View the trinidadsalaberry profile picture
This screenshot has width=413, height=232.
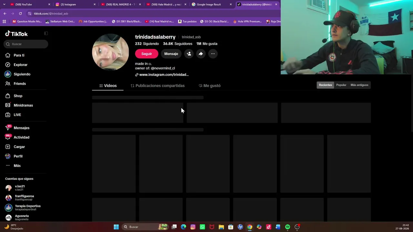(x=110, y=52)
